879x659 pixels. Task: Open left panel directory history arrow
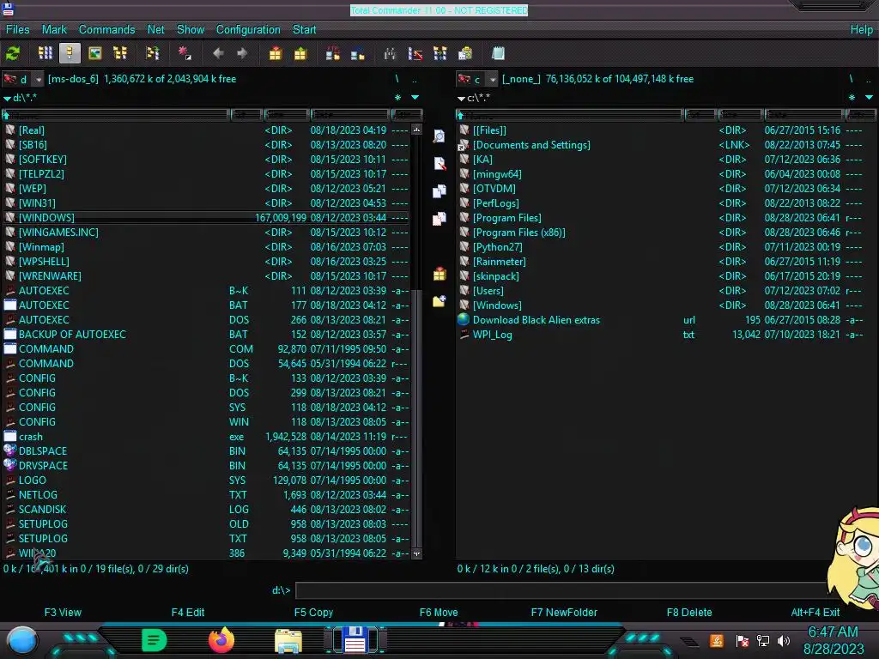coord(415,98)
